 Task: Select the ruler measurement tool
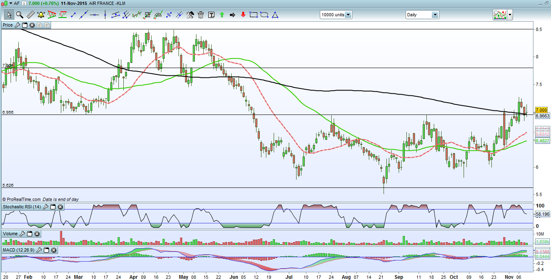pos(30,15)
